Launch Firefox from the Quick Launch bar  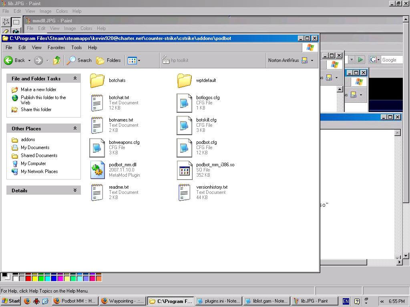click(x=27, y=301)
